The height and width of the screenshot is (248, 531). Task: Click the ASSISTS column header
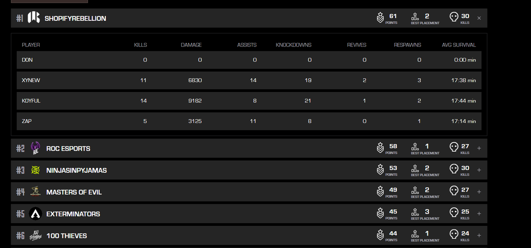pos(247,45)
